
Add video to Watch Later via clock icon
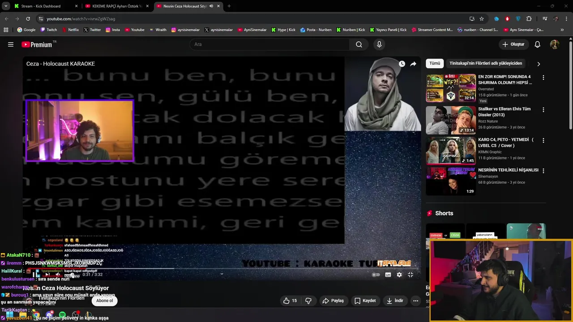click(402, 64)
